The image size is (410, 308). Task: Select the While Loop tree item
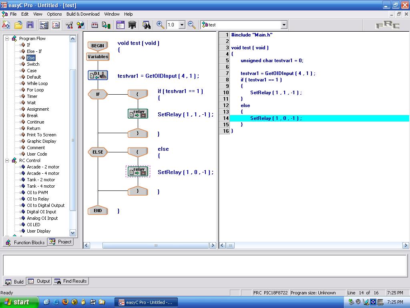[x=37, y=83]
